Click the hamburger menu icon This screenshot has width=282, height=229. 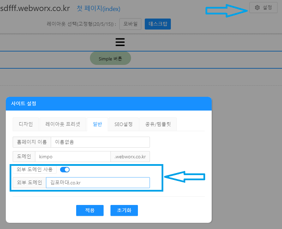click(x=120, y=42)
